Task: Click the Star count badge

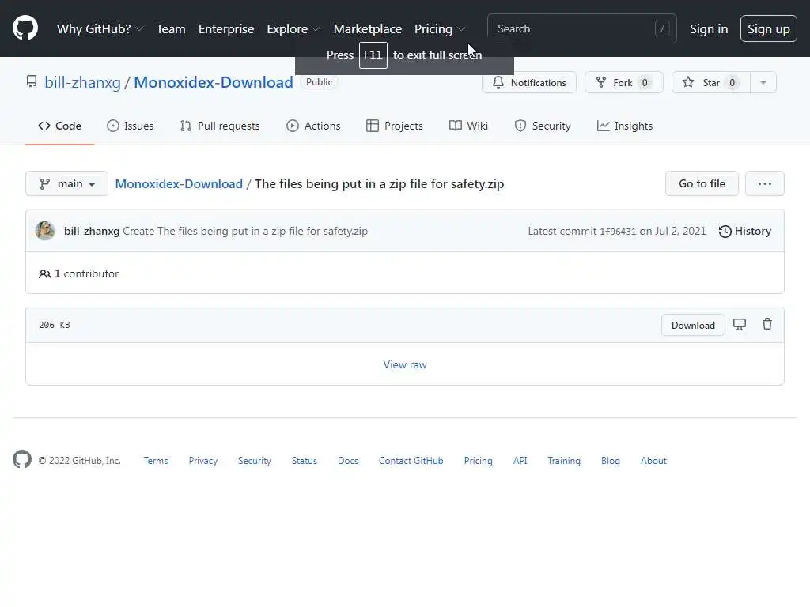Action: (x=732, y=82)
